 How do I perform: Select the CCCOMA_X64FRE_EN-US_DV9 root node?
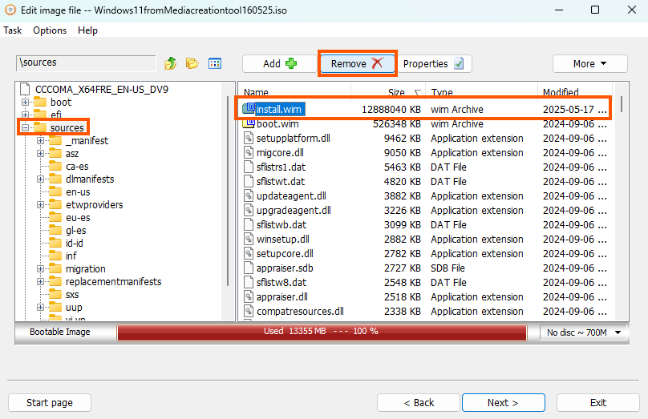coord(102,89)
